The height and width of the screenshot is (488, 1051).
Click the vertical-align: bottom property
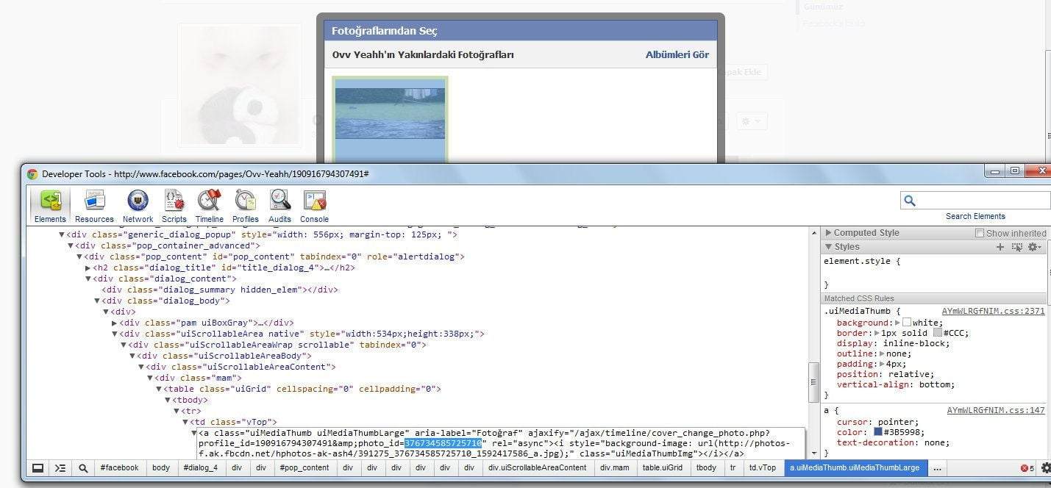tap(895, 384)
